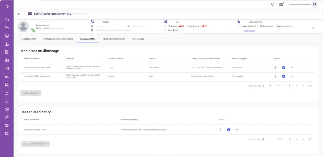This screenshot has width=323, height=157.
Task: Jump to last page in Ceased Medication
Action: (310, 139)
